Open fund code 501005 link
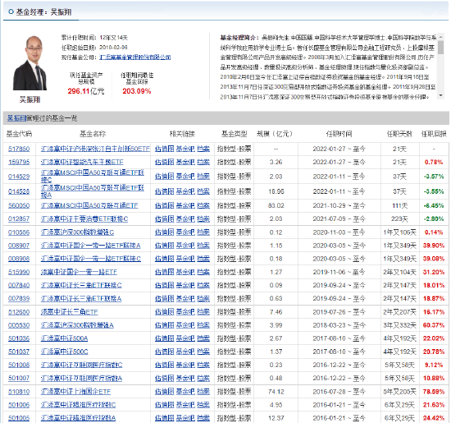 (19, 418)
